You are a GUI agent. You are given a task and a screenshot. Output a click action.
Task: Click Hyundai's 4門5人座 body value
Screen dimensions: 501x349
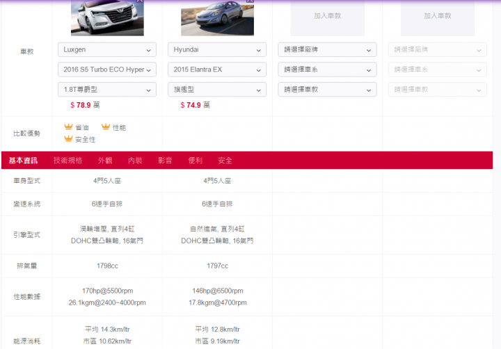point(217,181)
